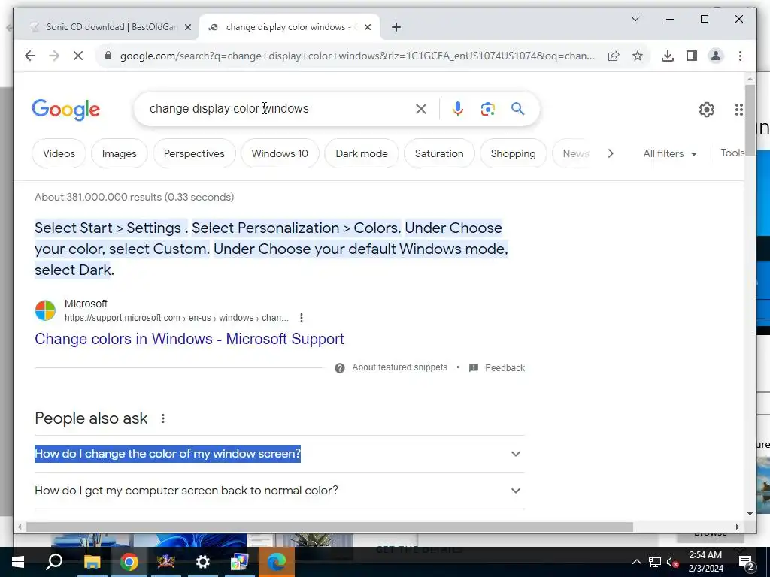Select the Saturation filter chip
770x577 pixels.
[x=439, y=153]
